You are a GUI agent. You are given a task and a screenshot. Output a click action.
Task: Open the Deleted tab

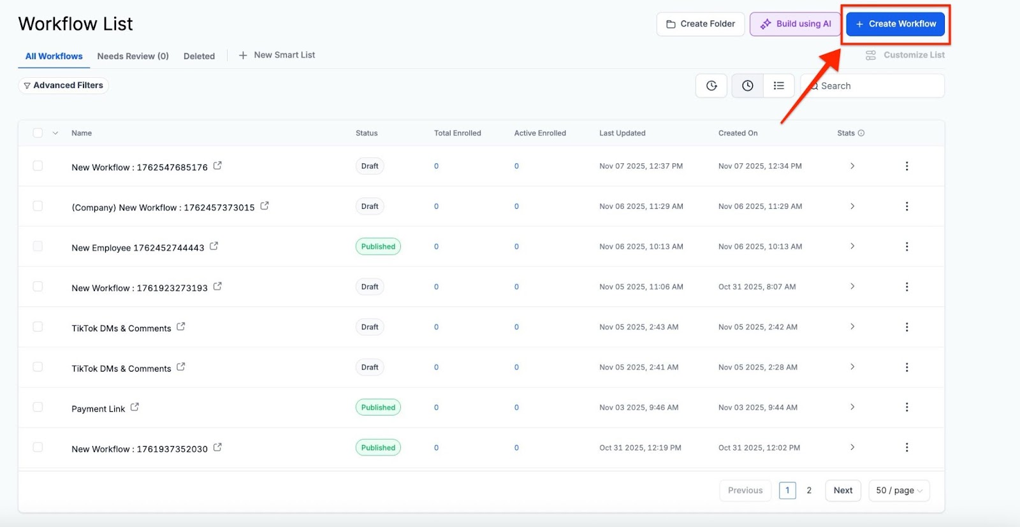pos(199,56)
